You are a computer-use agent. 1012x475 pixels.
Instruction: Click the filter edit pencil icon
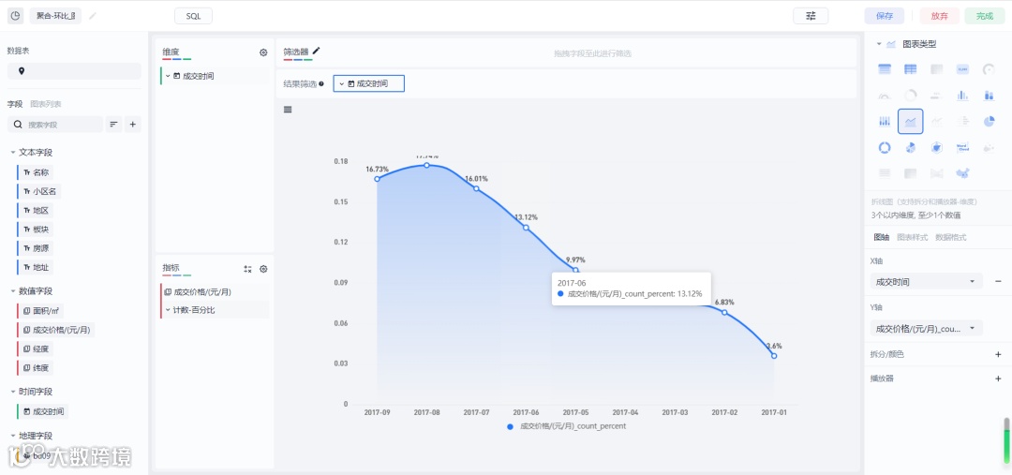[x=316, y=52]
